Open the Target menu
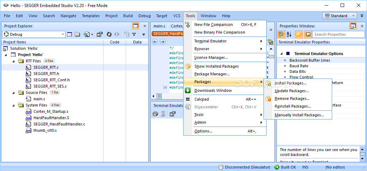This screenshot has width=367, height=171. point(162,16)
